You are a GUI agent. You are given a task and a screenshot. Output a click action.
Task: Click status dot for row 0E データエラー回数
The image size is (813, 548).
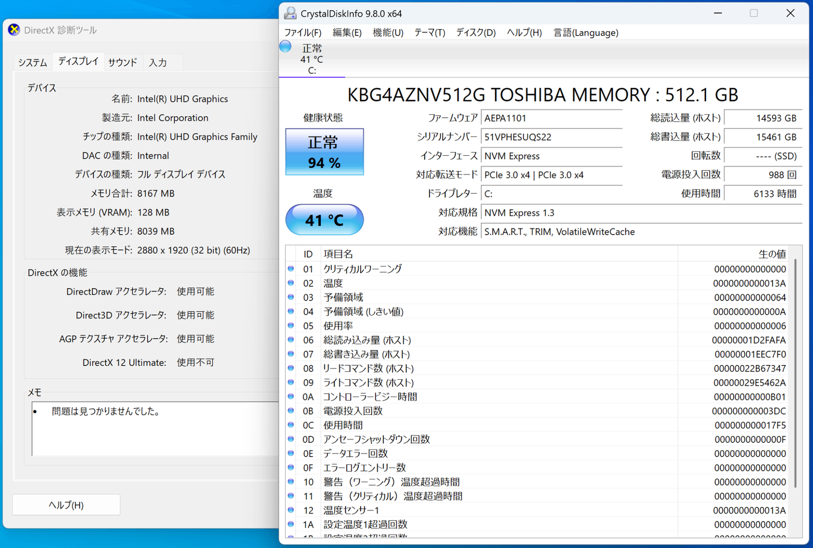tap(291, 453)
